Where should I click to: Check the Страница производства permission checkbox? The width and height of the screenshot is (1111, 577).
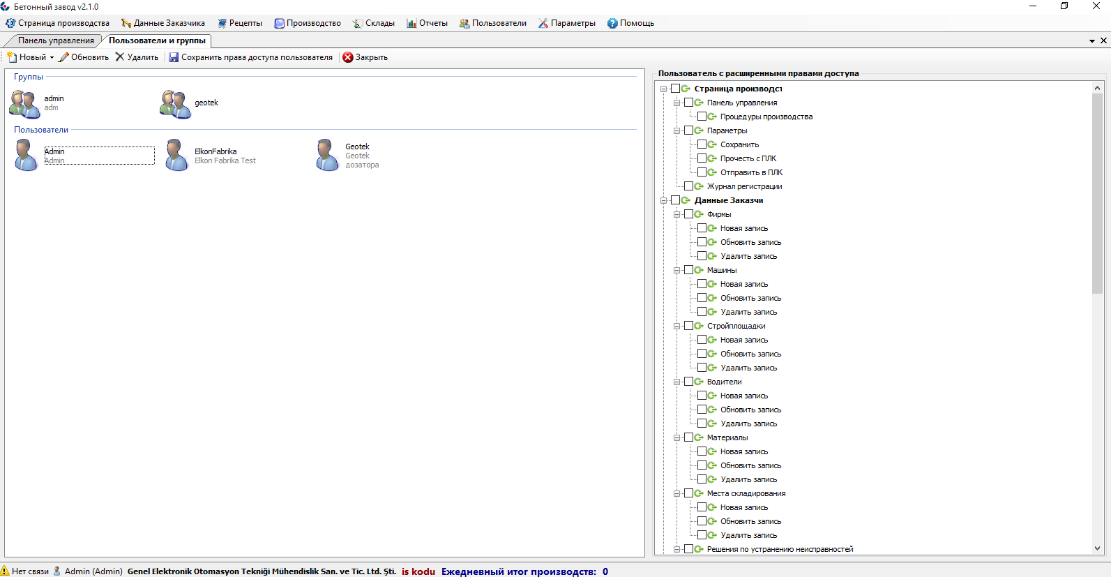pyautogui.click(x=675, y=89)
